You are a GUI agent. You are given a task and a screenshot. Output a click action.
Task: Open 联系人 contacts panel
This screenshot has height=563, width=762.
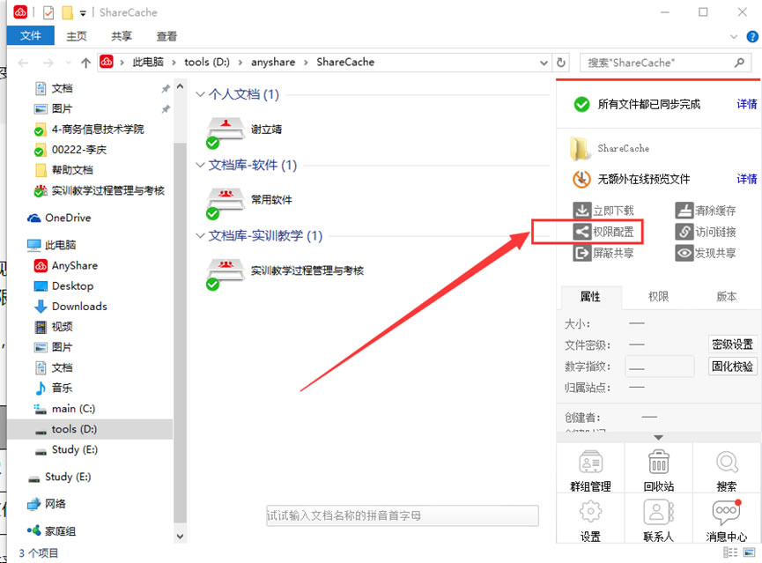[x=658, y=520]
